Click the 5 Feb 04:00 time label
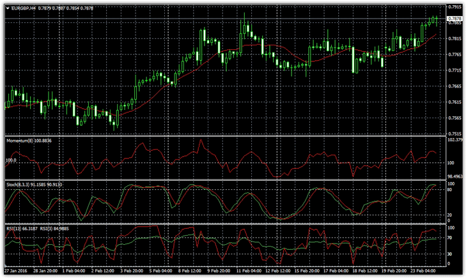 tap(159, 272)
